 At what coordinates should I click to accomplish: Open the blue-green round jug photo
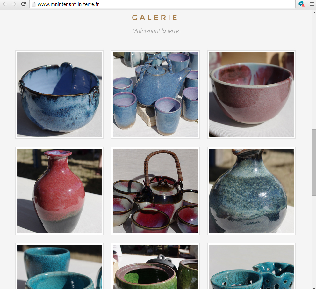pyautogui.click(x=252, y=191)
